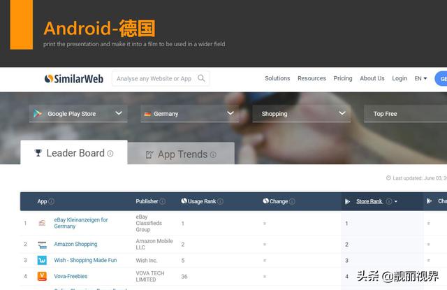The width and height of the screenshot is (447, 290).
Task: Switch to the App Trends tab
Action: tap(181, 154)
